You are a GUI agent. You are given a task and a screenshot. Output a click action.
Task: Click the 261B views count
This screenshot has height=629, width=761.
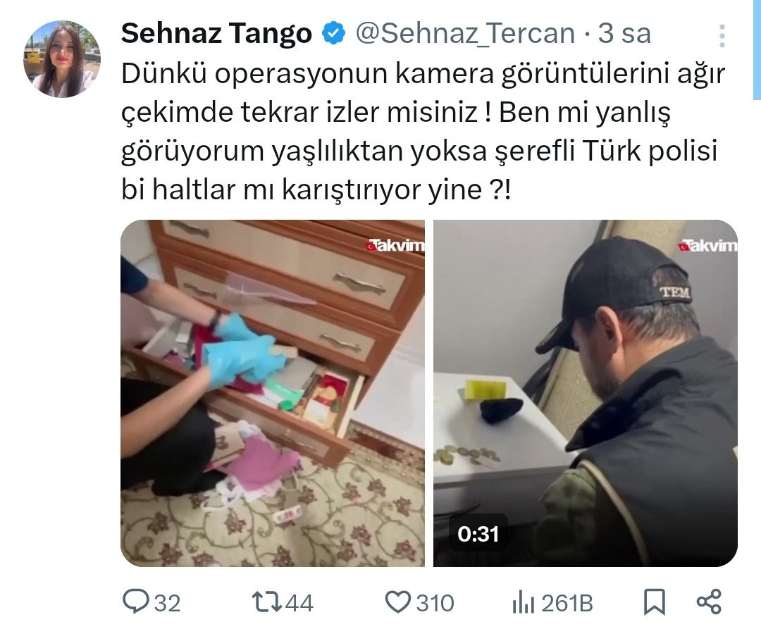[567, 604]
